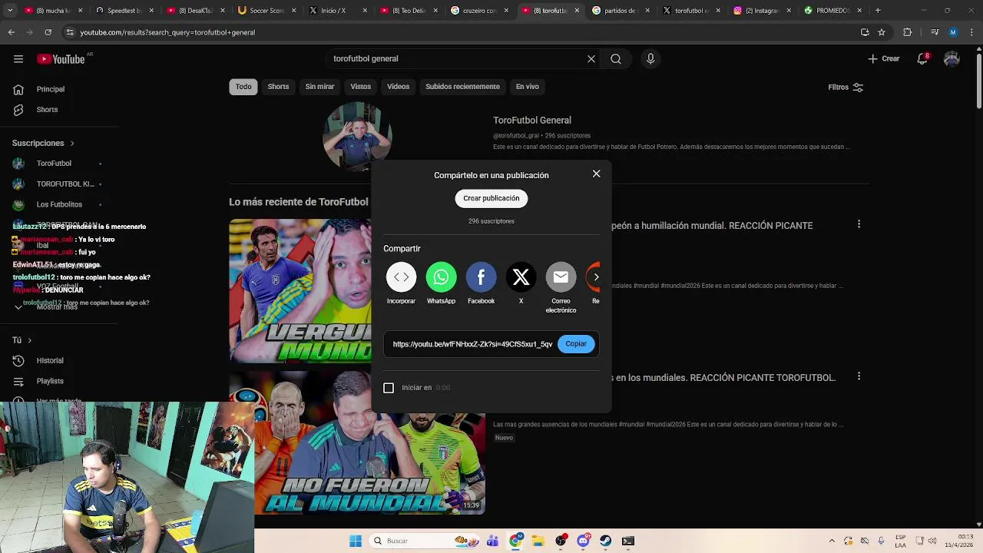Viewport: 983px width, 553px height.
Task: Show hidden system tray icons
Action: click(x=831, y=541)
